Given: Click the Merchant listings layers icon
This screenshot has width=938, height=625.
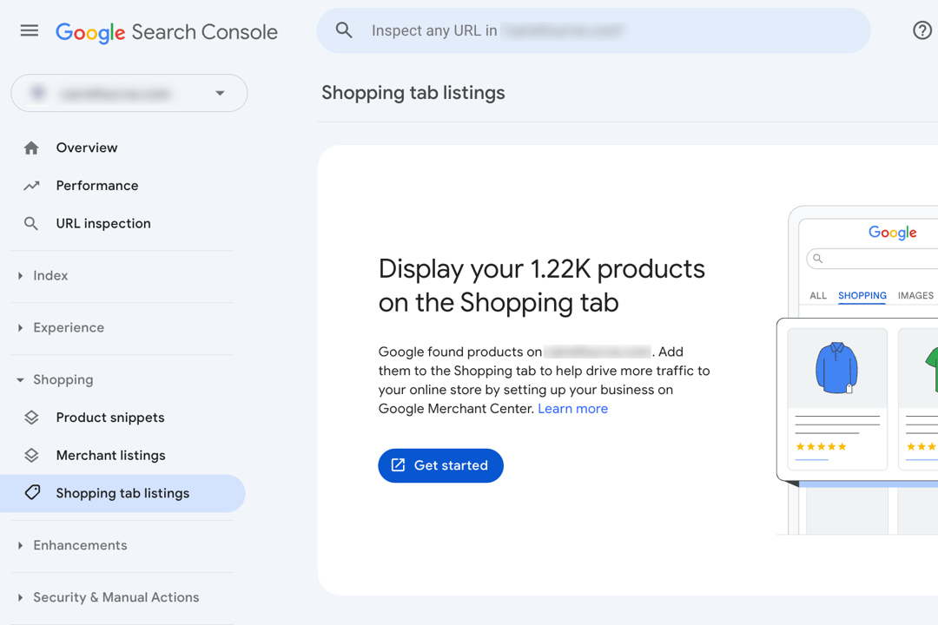Looking at the screenshot, I should pos(32,456).
